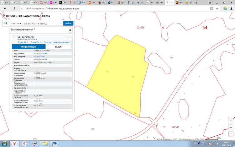Click the RU language indicator
This screenshot has height=147, width=235.
pos(196,144)
